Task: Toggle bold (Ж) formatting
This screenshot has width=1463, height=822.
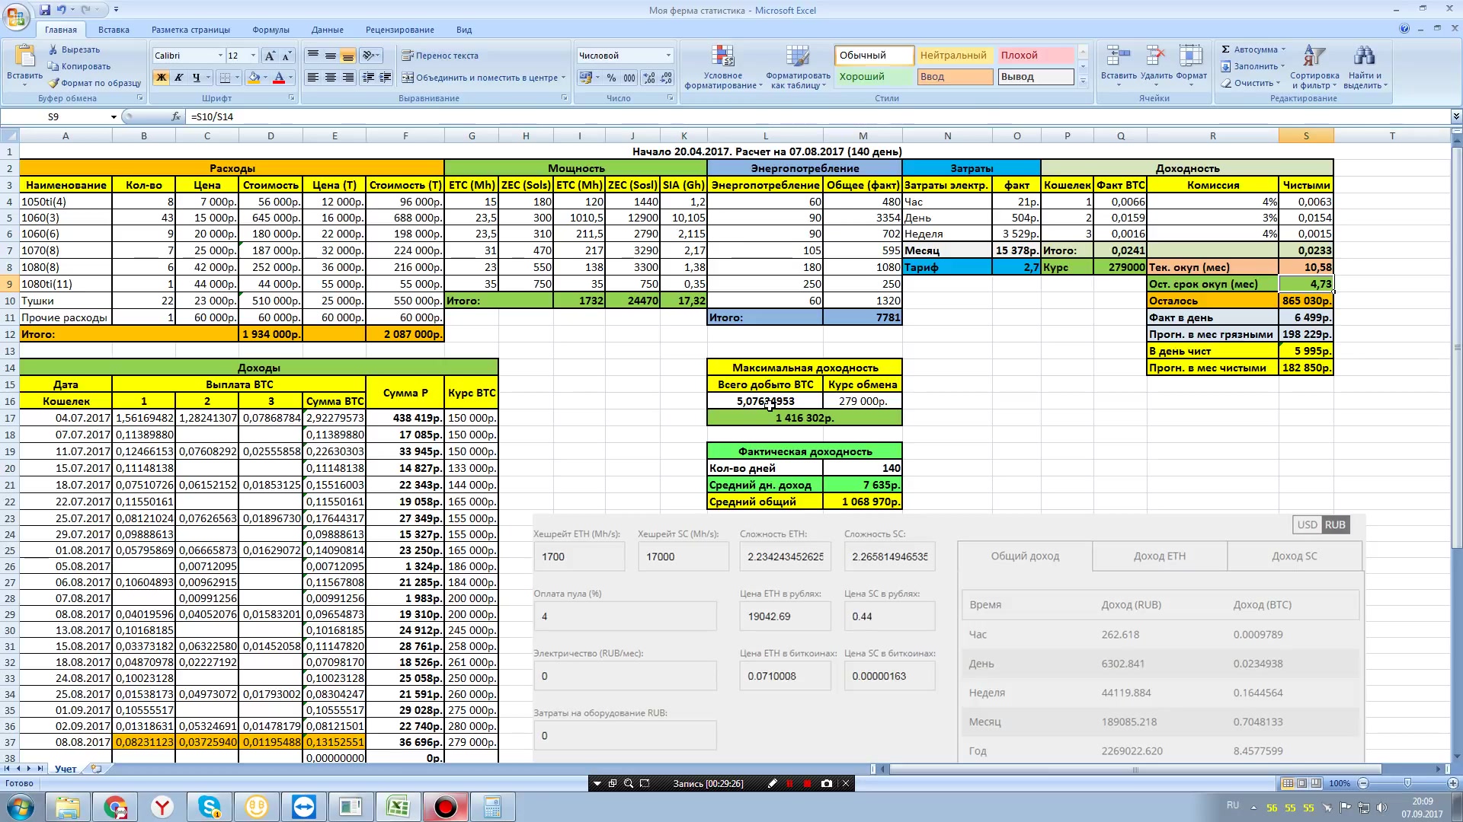Action: [161, 78]
